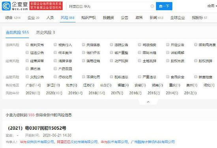Open the 知识产权 tab
217x148 pixels.
click(x=88, y=18)
